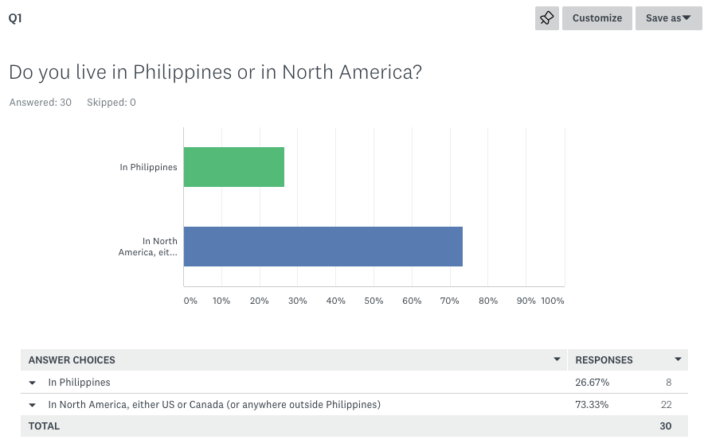Screen dimensions: 708x447
Task: Click the Save as caret arrow
Action: point(686,17)
